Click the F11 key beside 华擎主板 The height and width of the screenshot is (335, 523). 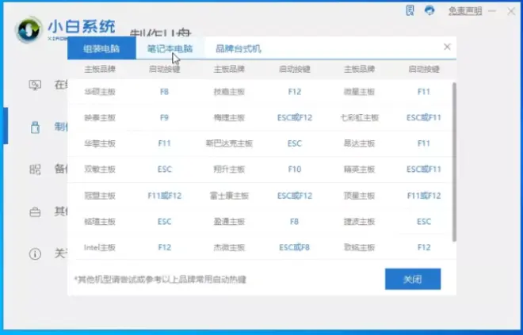point(165,143)
